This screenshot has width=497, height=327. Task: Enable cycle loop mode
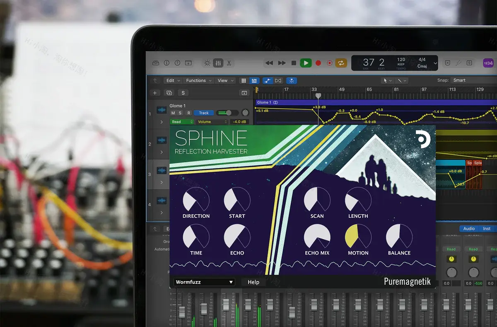tap(341, 63)
